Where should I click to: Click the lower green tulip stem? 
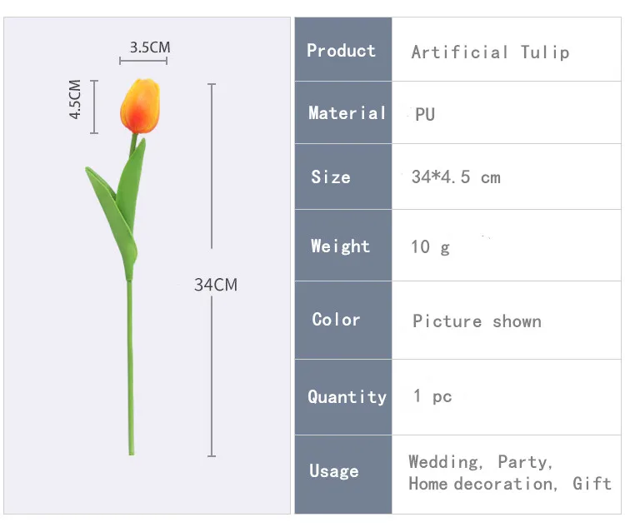(x=131, y=375)
